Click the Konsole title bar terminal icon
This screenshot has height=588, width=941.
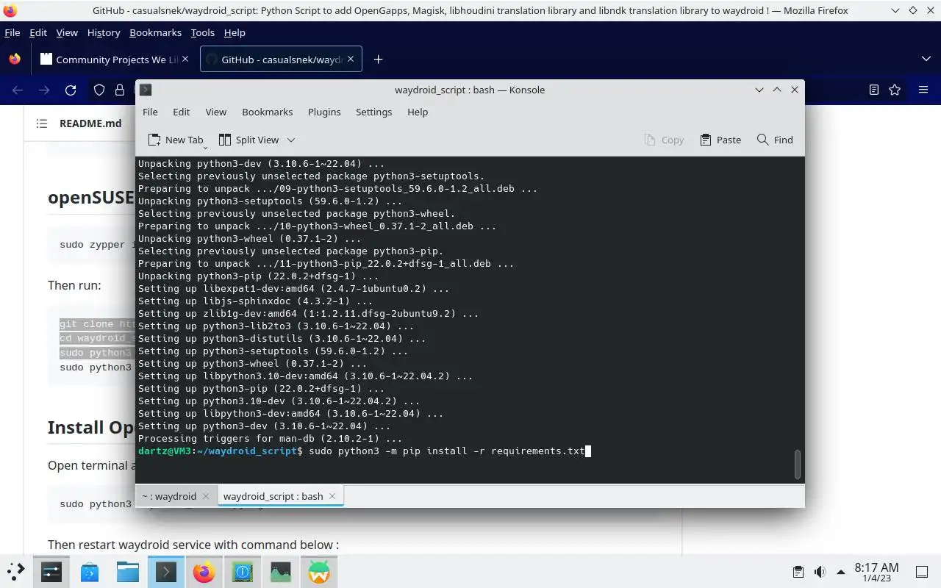coord(146,90)
